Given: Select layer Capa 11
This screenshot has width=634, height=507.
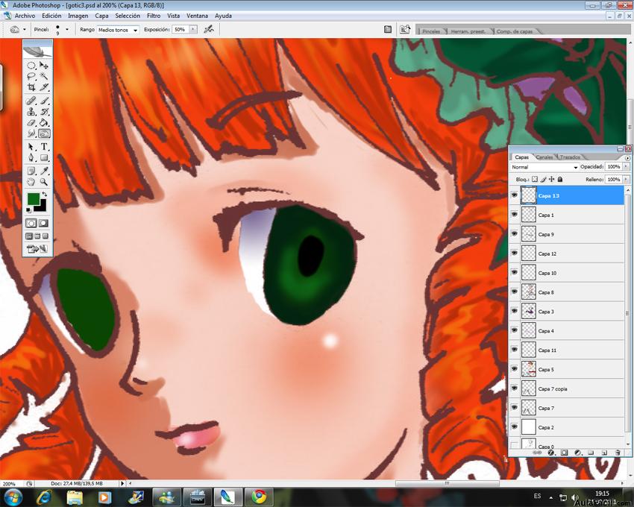Looking at the screenshot, I should (572, 350).
